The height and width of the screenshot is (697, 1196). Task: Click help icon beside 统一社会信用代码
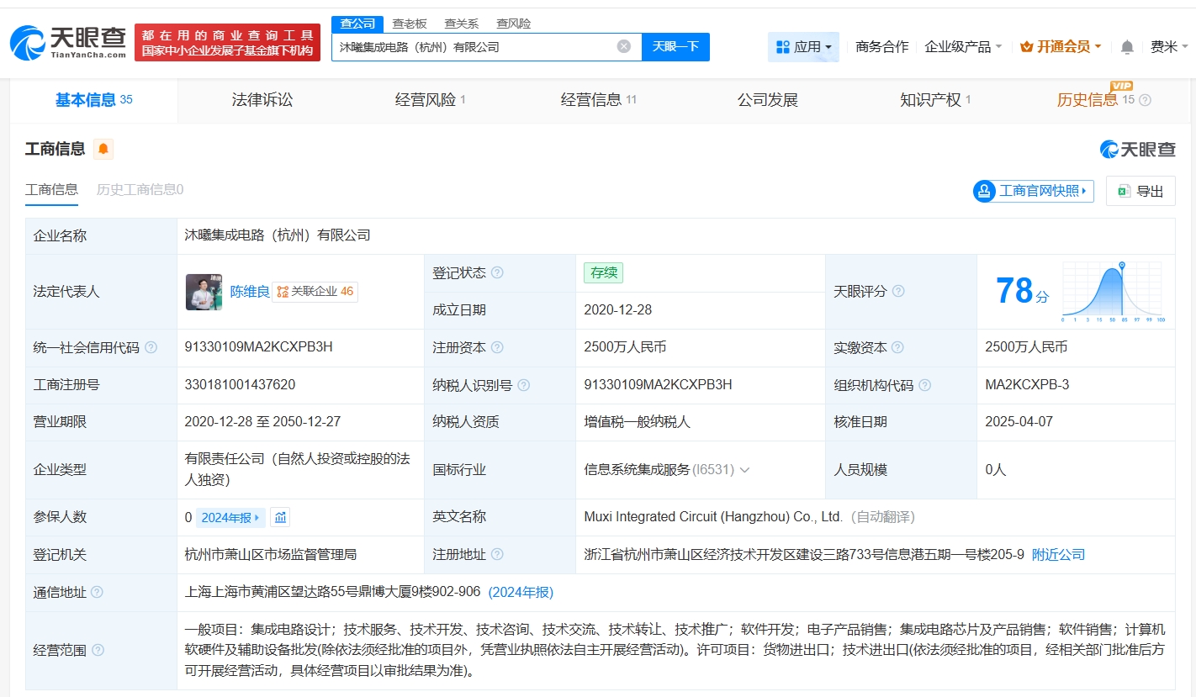[151, 347]
